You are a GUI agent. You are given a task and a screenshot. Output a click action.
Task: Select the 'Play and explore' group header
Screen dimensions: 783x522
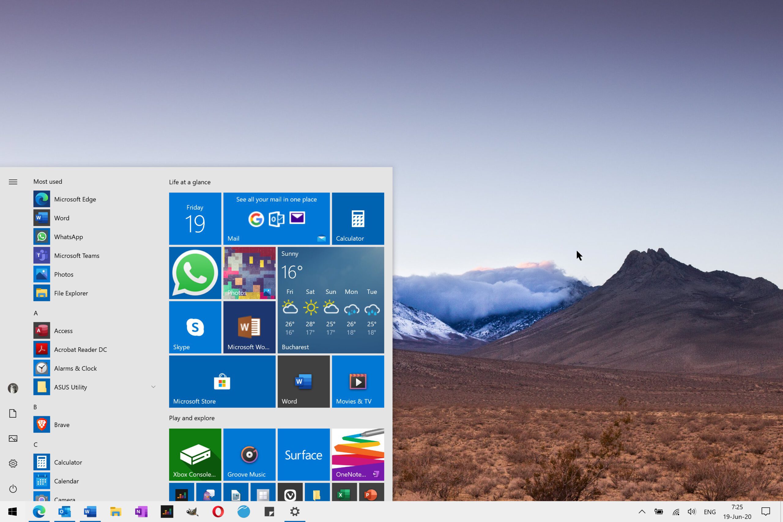click(x=192, y=418)
